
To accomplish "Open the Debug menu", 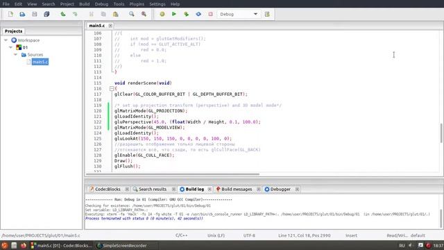I will (101, 4).
